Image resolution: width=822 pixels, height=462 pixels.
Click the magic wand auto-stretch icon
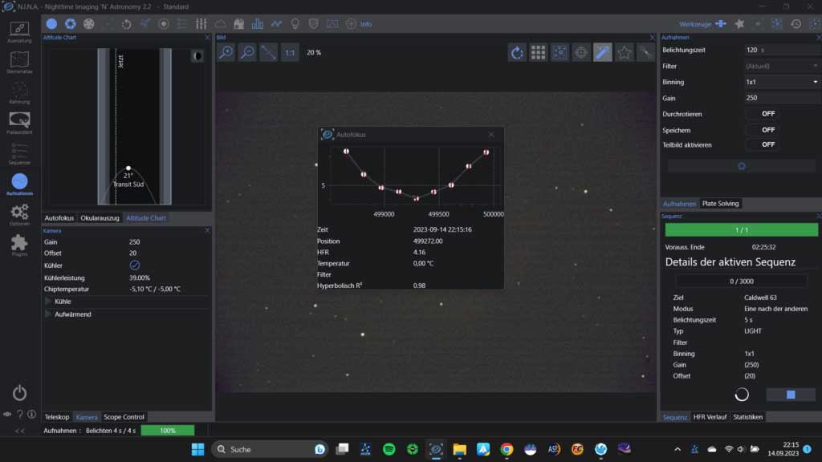tap(602, 52)
